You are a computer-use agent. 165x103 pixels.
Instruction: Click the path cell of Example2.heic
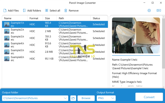[x=73, y=31]
